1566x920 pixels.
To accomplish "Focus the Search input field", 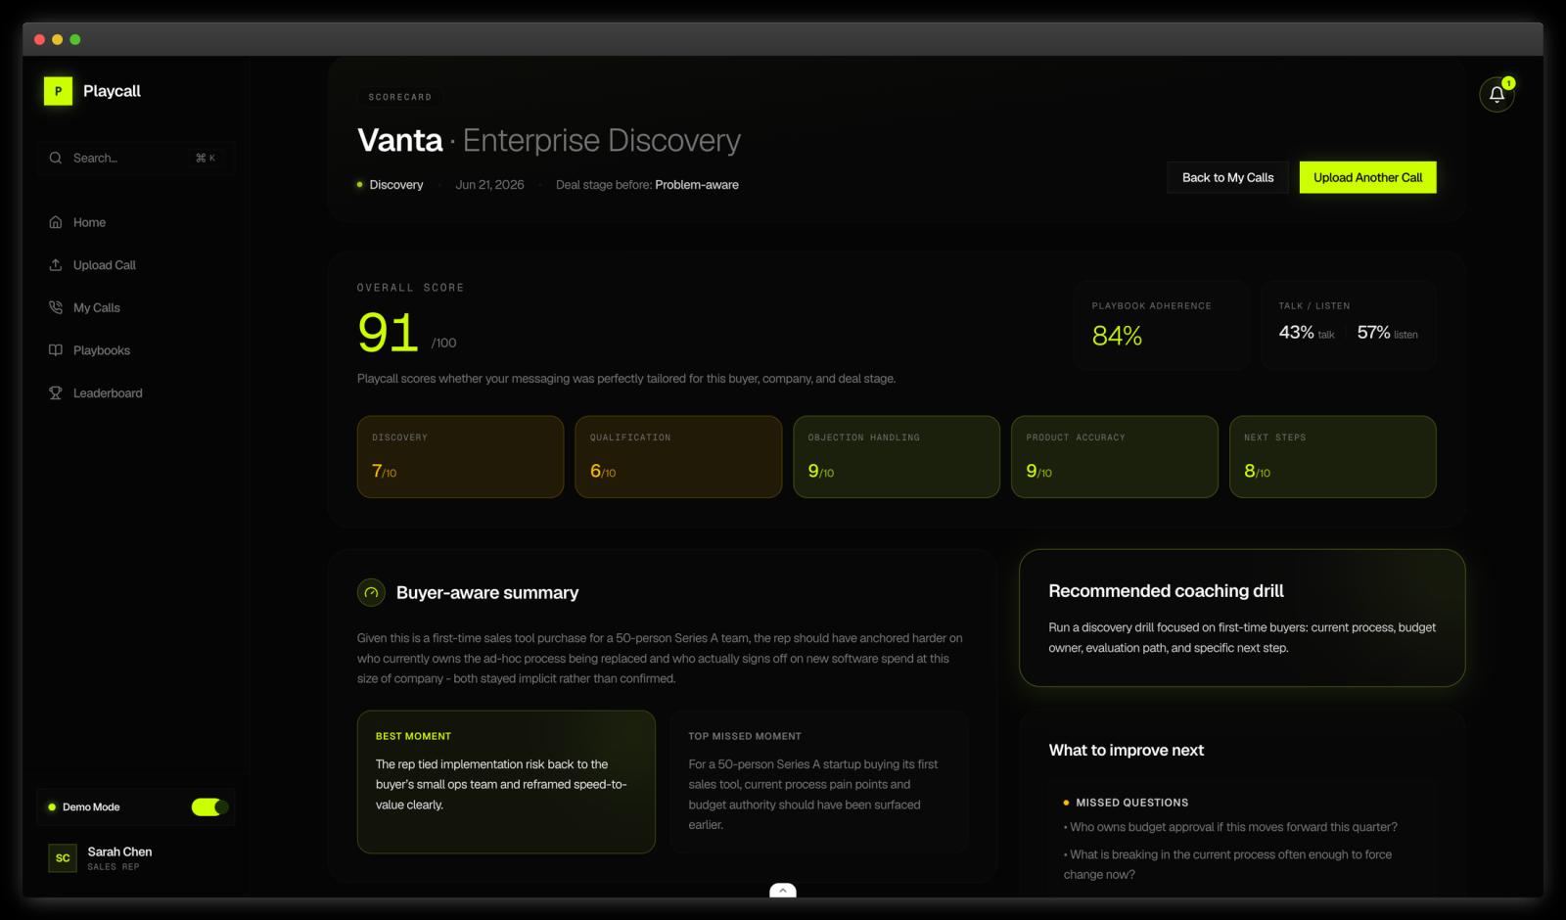I will [136, 158].
